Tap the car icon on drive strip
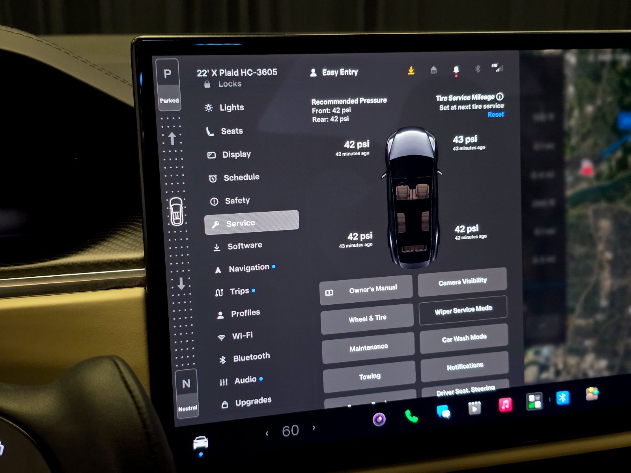 coord(176,211)
